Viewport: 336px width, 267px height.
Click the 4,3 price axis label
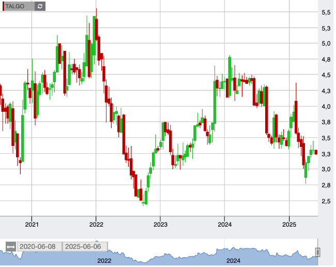coord(326,91)
